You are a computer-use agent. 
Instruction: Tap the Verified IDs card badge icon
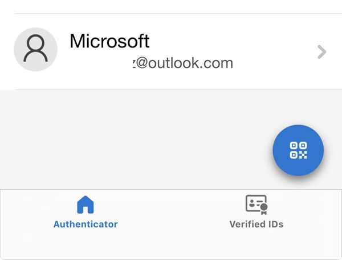click(256, 204)
